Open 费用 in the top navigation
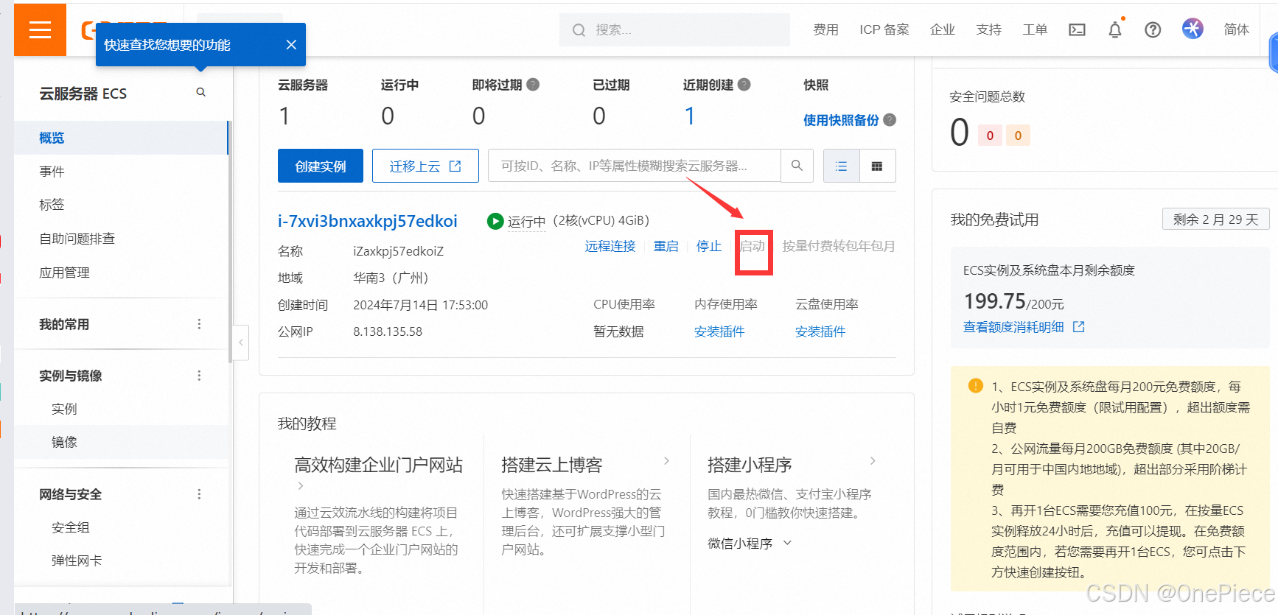Screen dimensions: 1278x615 point(825,29)
